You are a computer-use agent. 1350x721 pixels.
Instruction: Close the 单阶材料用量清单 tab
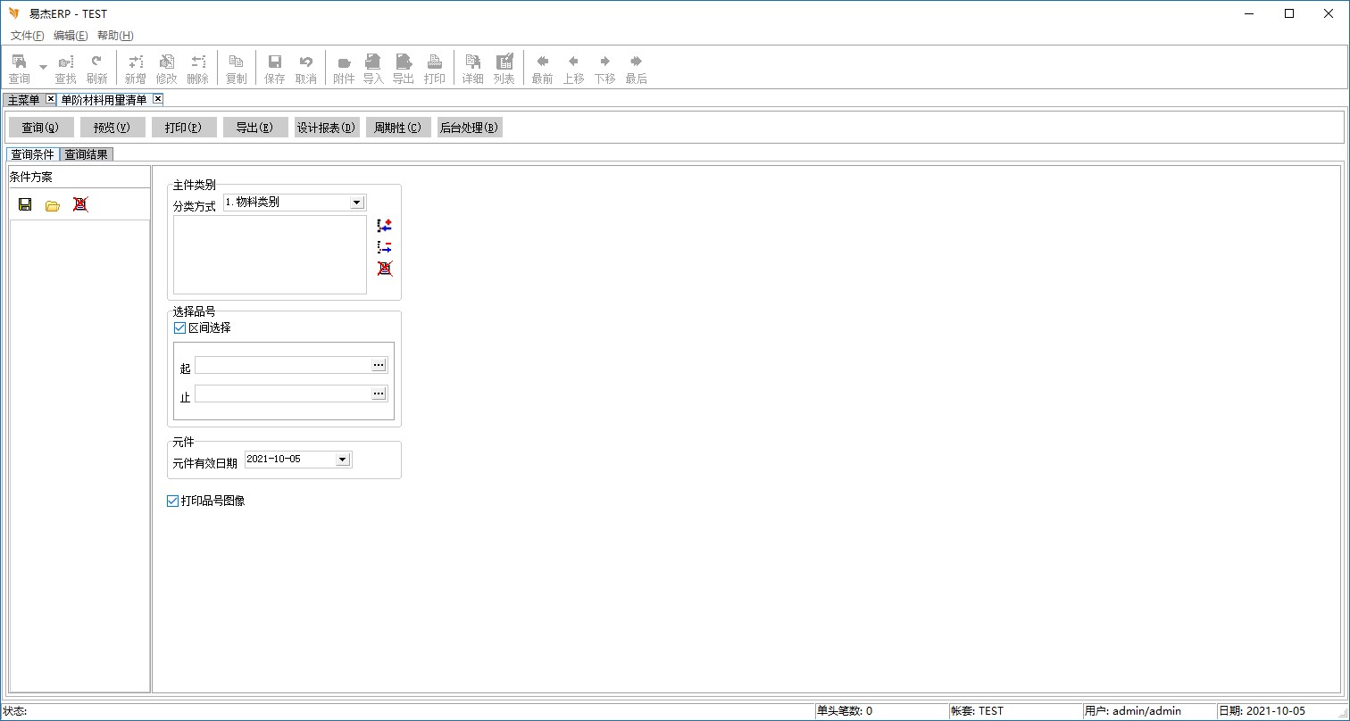click(x=158, y=99)
